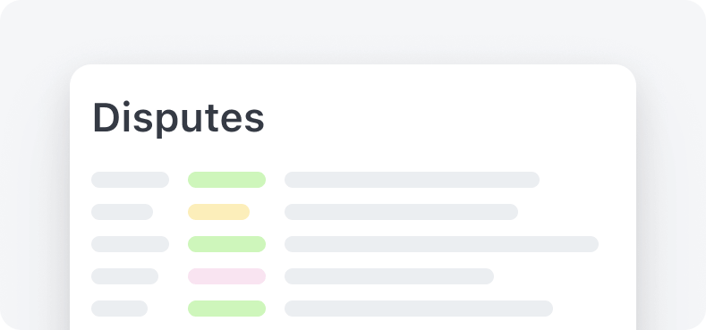
Task: Open the fifth row's gray ID placeholder
Action: pyautogui.click(x=119, y=309)
